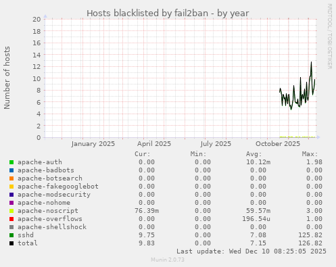The width and height of the screenshot is (336, 267).
Task: Click total max value 126.82
Action: coord(310,243)
